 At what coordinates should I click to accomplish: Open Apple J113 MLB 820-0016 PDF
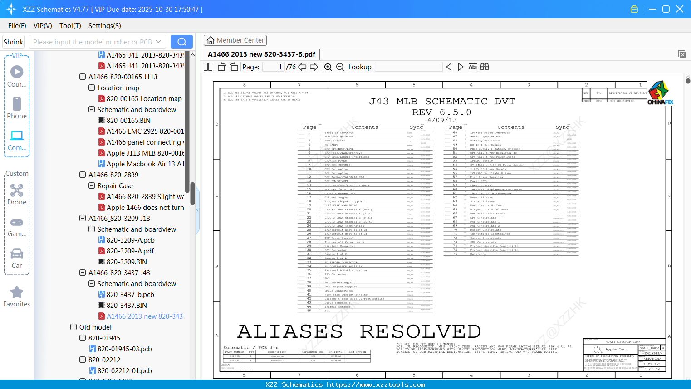(x=141, y=153)
